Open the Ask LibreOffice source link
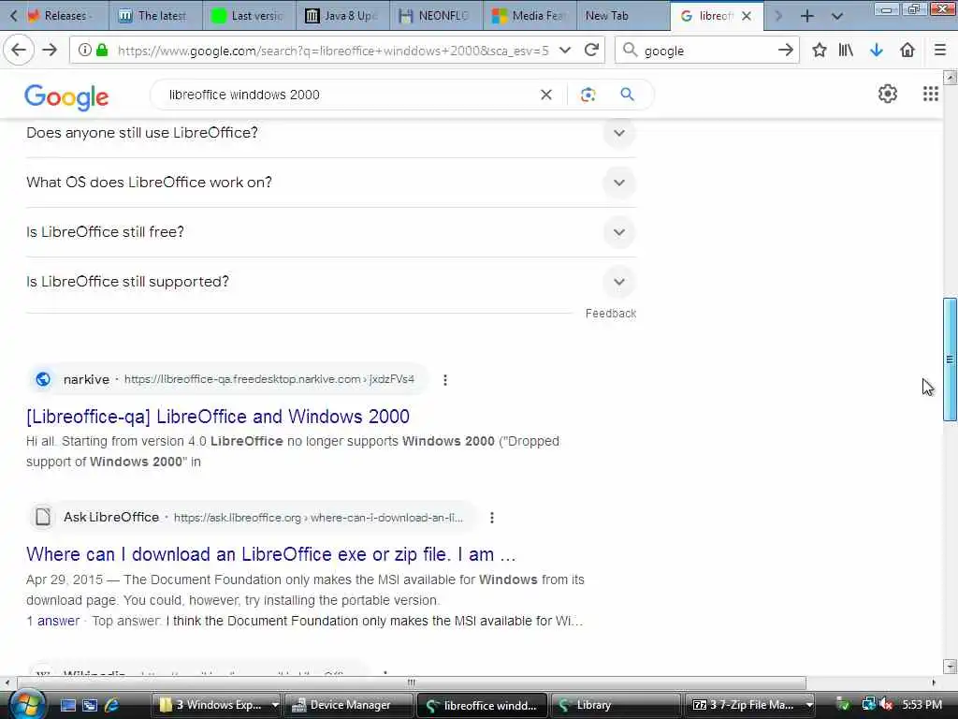The image size is (958, 719). (x=253, y=517)
